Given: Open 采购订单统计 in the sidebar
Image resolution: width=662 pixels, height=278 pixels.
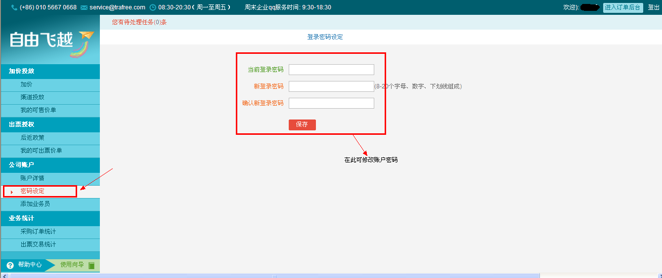Looking at the screenshot, I should [x=38, y=232].
